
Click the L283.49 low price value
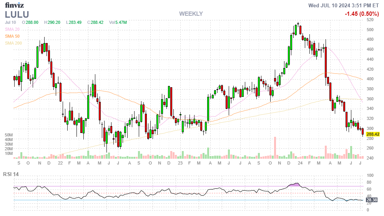[73, 22]
